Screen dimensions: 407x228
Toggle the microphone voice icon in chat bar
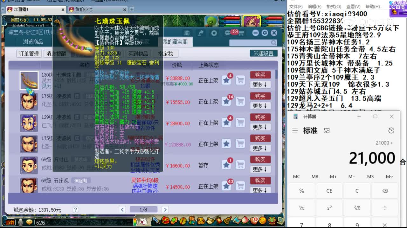point(21,222)
